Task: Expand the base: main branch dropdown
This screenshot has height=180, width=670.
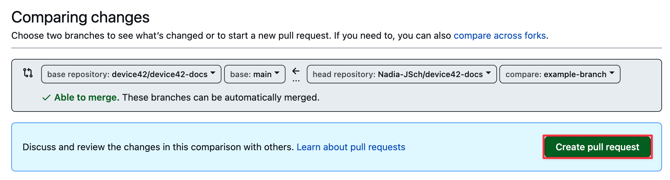Action: (x=254, y=74)
